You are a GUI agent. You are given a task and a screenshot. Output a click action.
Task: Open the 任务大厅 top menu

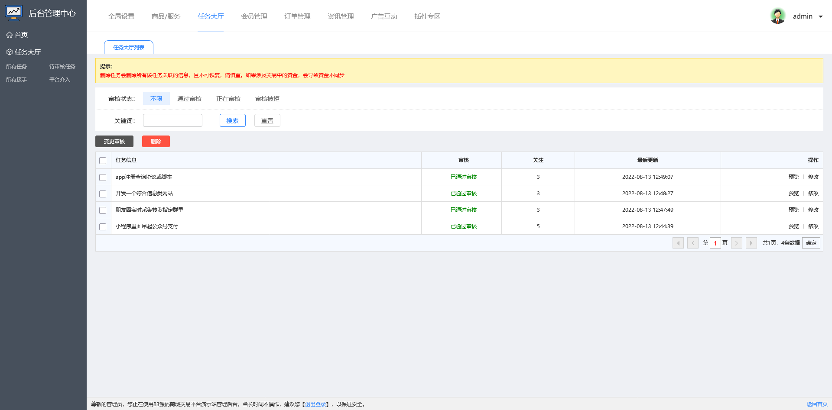[211, 16]
